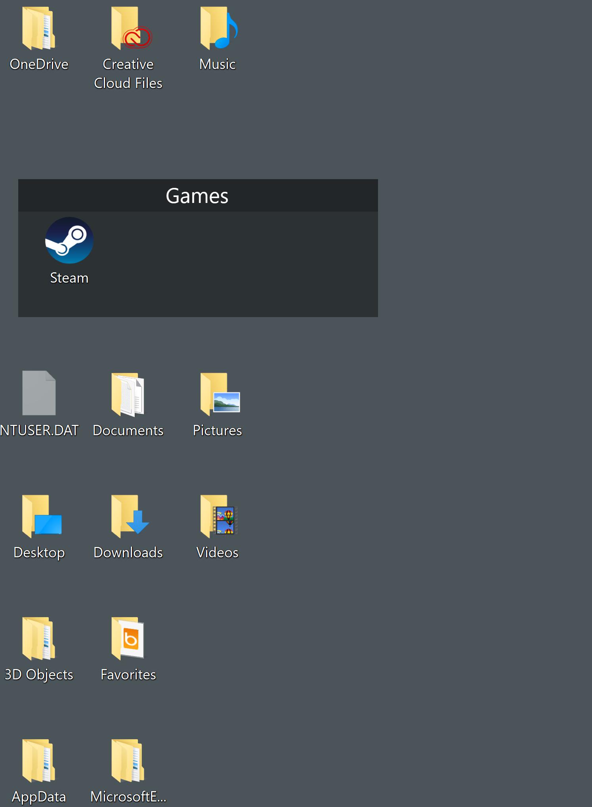Click the 'Documents' label text
592x807 pixels.
click(128, 430)
